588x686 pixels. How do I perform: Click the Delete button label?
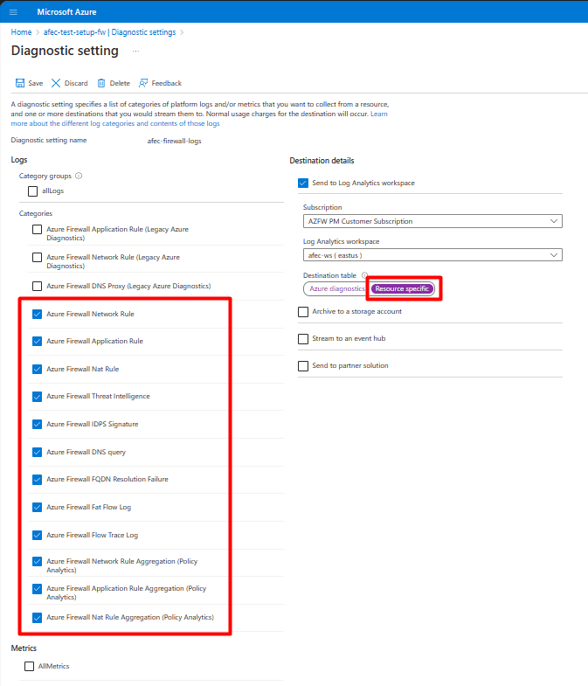120,83
